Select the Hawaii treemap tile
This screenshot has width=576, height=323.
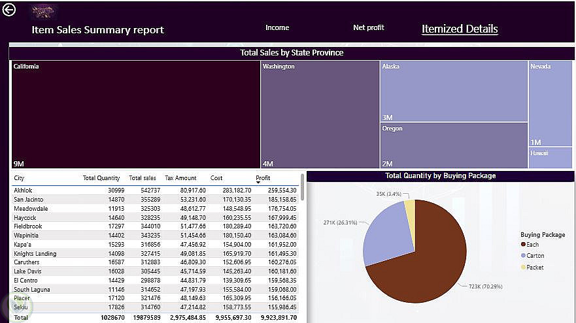coord(551,158)
